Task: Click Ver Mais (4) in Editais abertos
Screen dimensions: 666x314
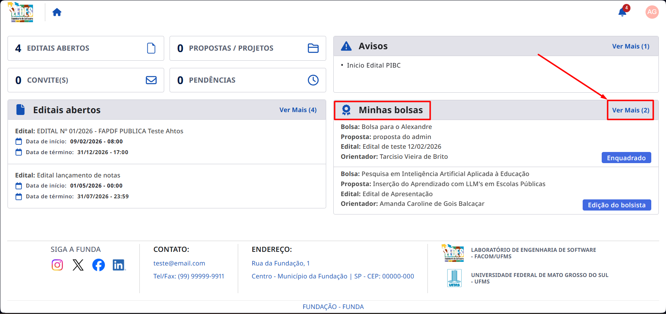Action: coord(298,110)
